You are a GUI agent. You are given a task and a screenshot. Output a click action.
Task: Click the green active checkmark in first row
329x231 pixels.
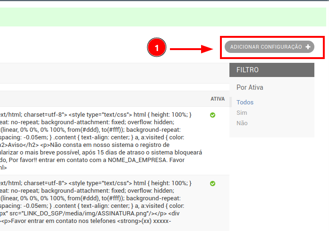point(212,115)
